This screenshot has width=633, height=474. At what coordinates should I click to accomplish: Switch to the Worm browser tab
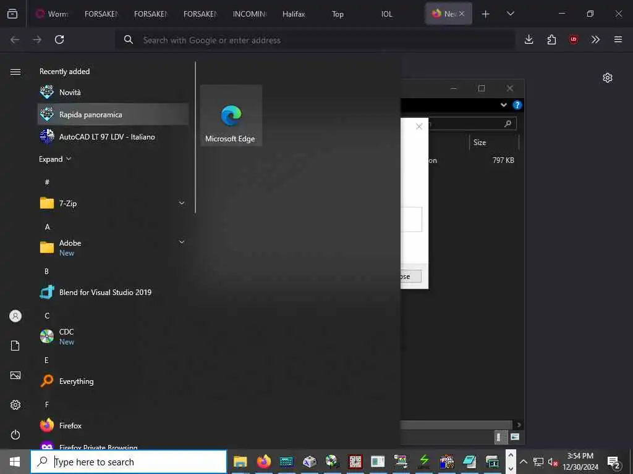[x=51, y=14]
